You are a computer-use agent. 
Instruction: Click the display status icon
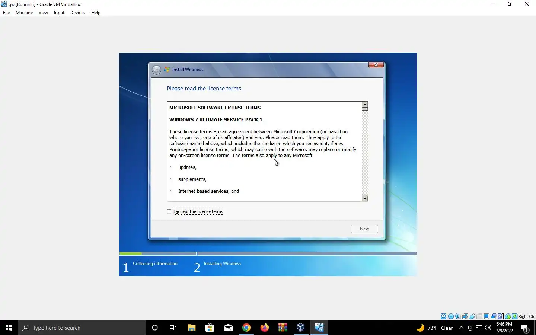(x=486, y=316)
